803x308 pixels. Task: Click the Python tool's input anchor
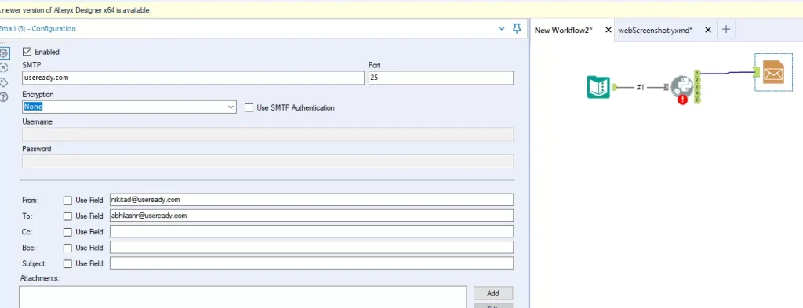(x=666, y=88)
